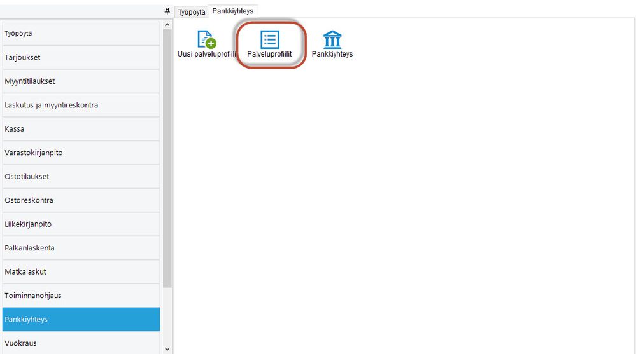Switch to the Työpöytä tab
Image resolution: width=636 pixels, height=354 pixels.
point(192,12)
